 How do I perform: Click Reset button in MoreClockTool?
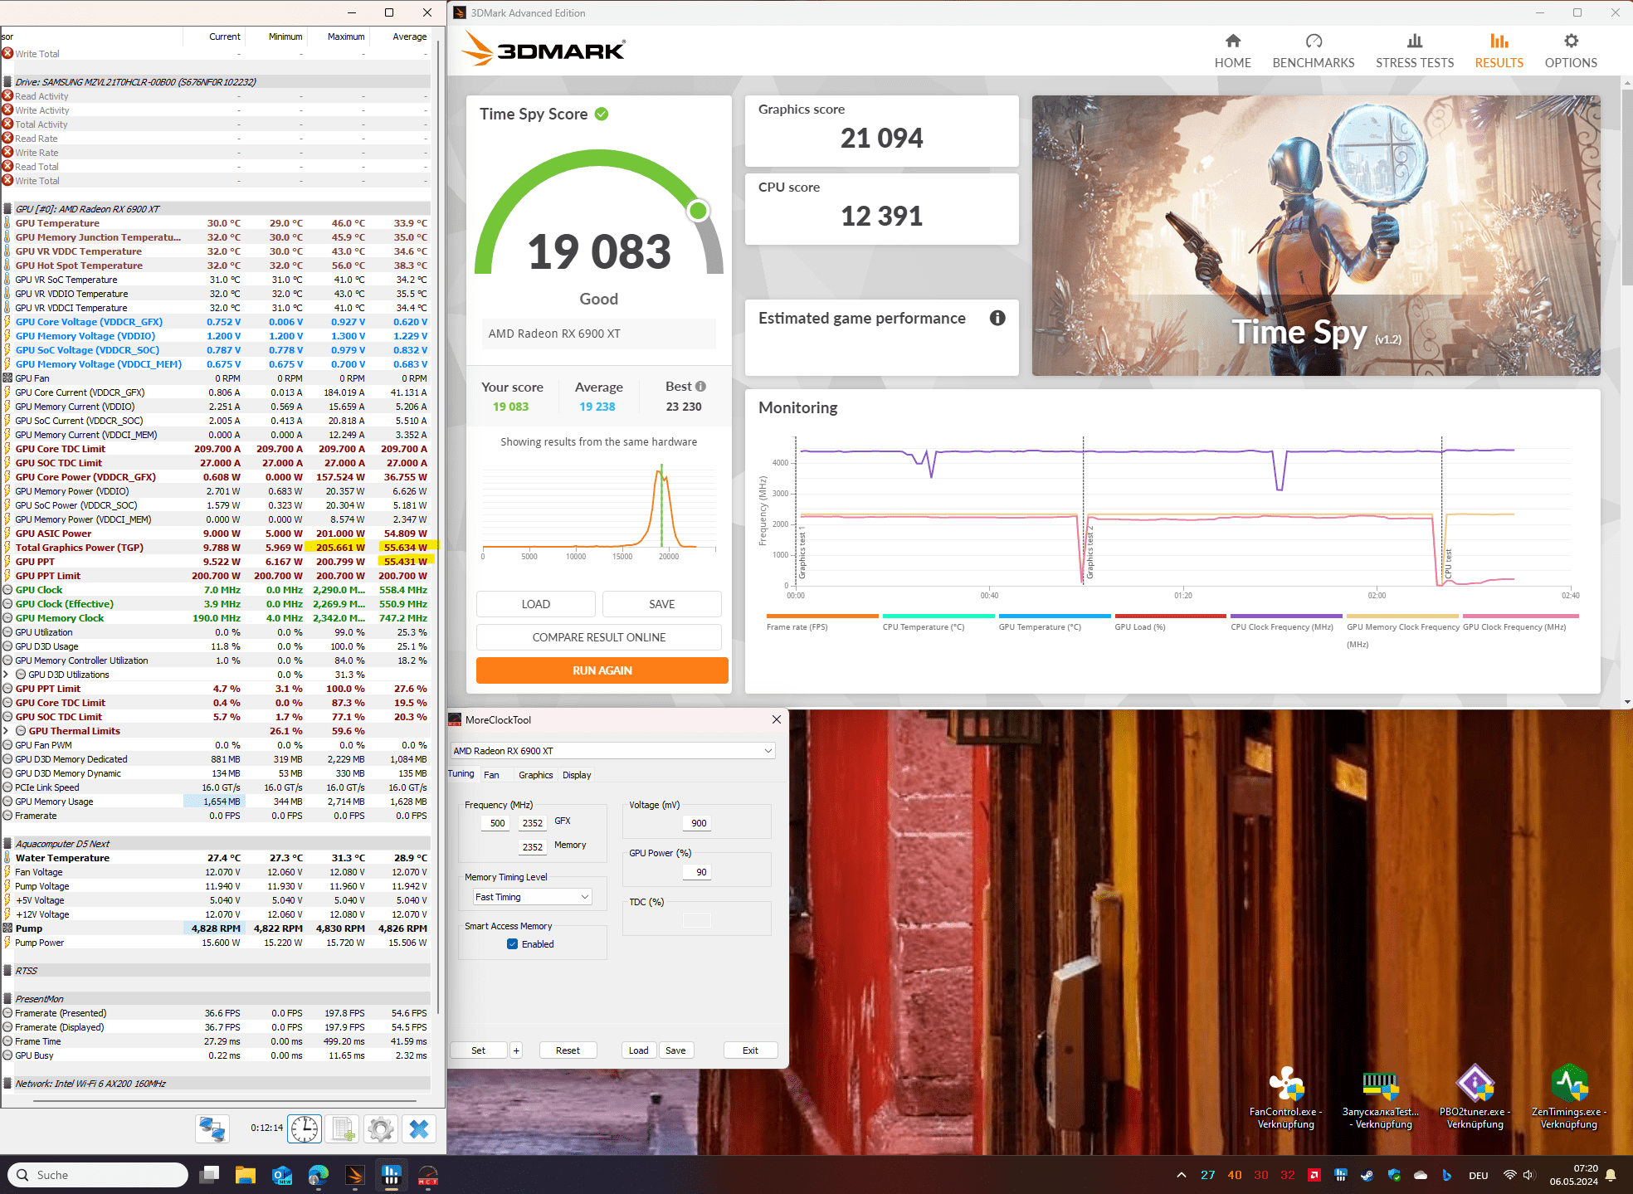tap(568, 1050)
